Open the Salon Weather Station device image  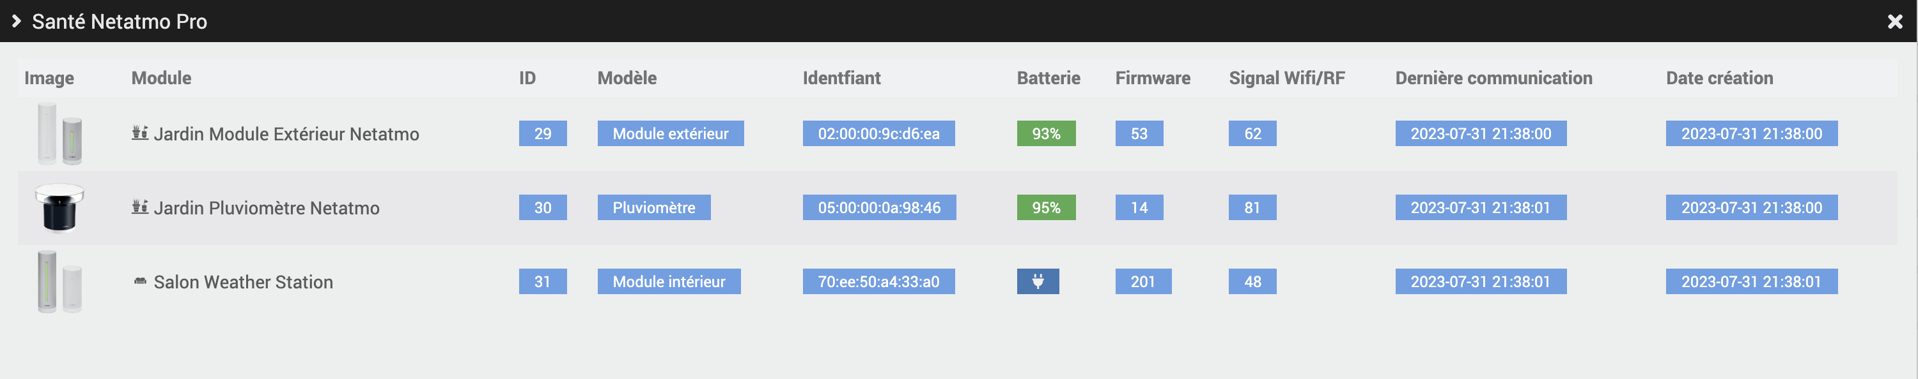[59, 281]
